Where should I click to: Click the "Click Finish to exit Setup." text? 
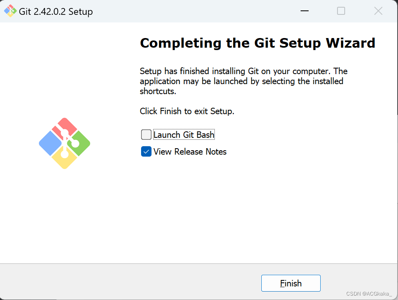pos(187,111)
